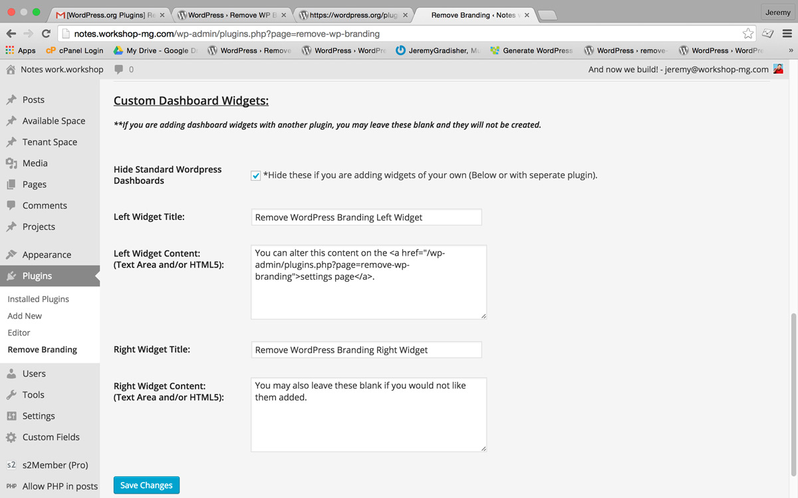Viewport: 798px width, 498px height.
Task: Open a new browser tab
Action: (x=547, y=15)
